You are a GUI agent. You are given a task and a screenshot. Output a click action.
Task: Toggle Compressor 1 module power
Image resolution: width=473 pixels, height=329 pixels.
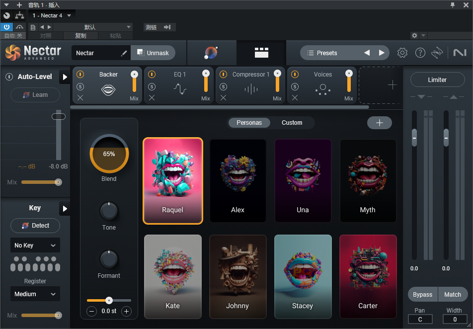pyautogui.click(x=223, y=74)
